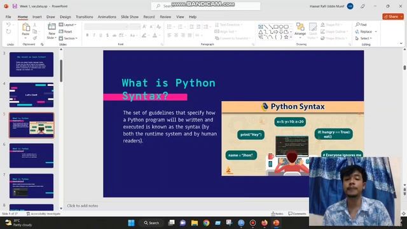407x229 pixels.
Task: Click slide 6 thumbnail
Action: click(31, 155)
